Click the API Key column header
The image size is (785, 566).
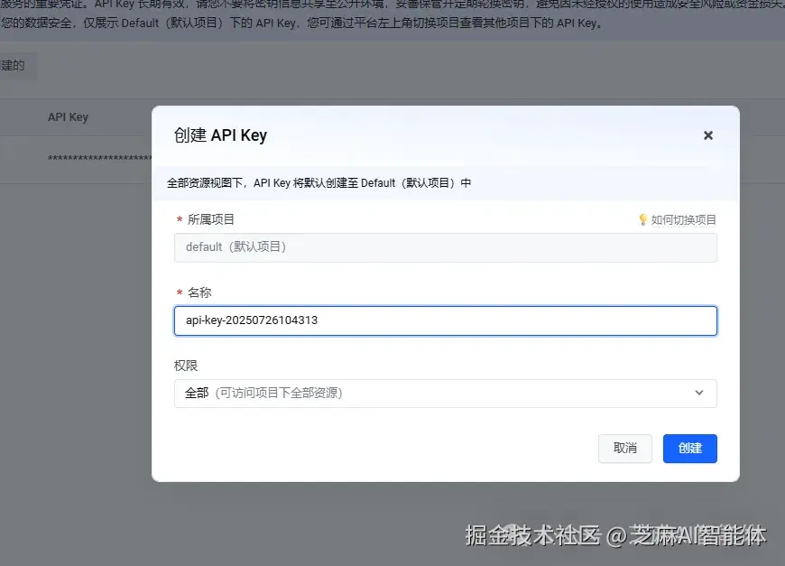pos(68,116)
